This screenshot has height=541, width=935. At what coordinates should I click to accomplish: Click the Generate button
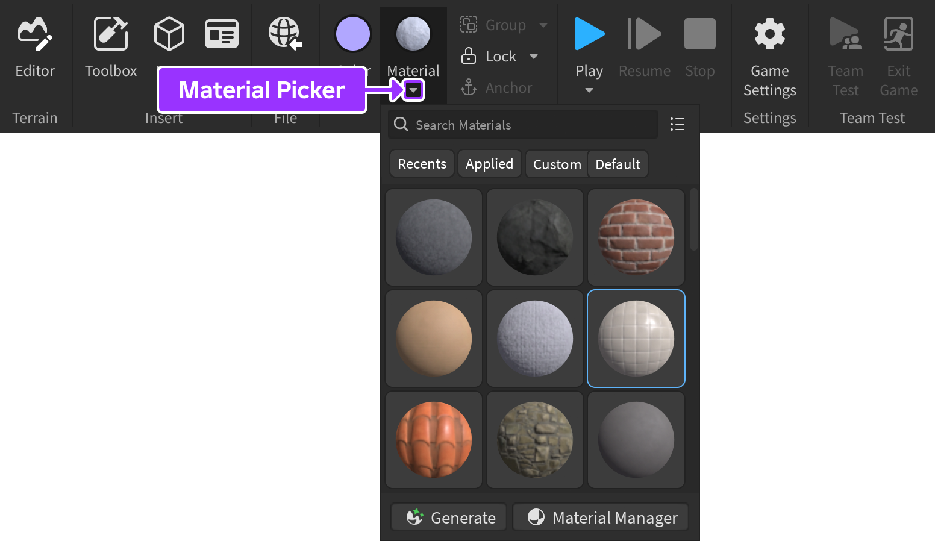coord(449,518)
